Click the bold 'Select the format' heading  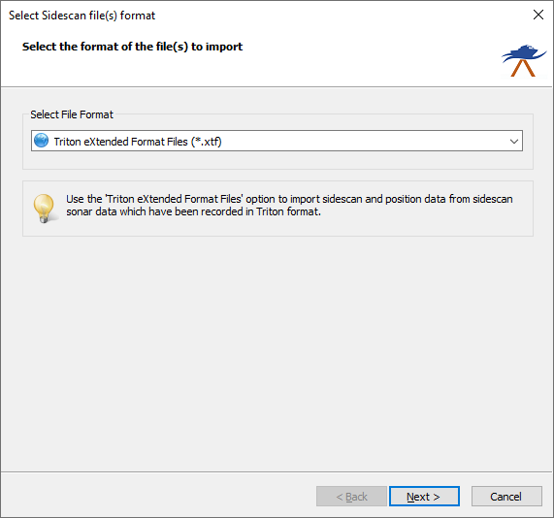(x=132, y=47)
